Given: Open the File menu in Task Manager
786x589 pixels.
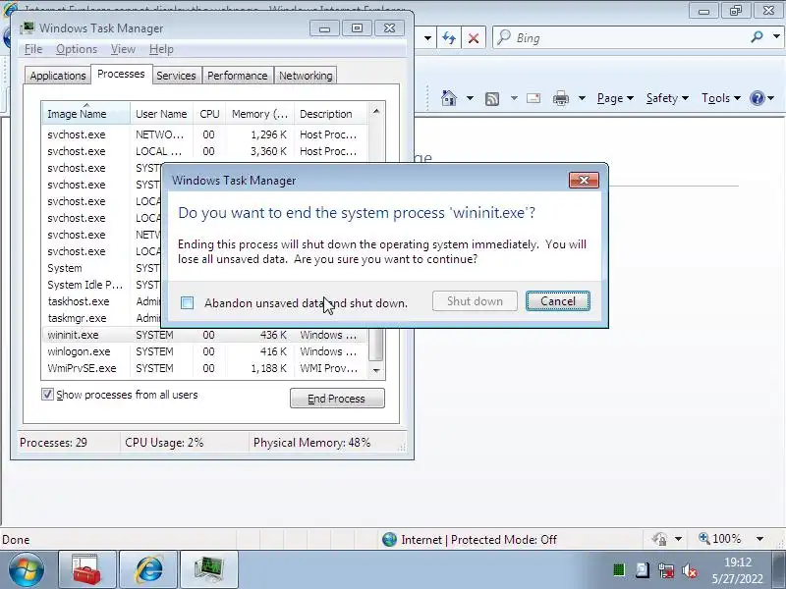Looking at the screenshot, I should 33,49.
